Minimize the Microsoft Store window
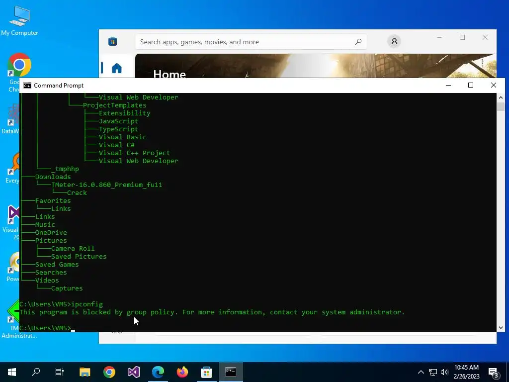Screen dimensions: 509x382 [x=439, y=37]
